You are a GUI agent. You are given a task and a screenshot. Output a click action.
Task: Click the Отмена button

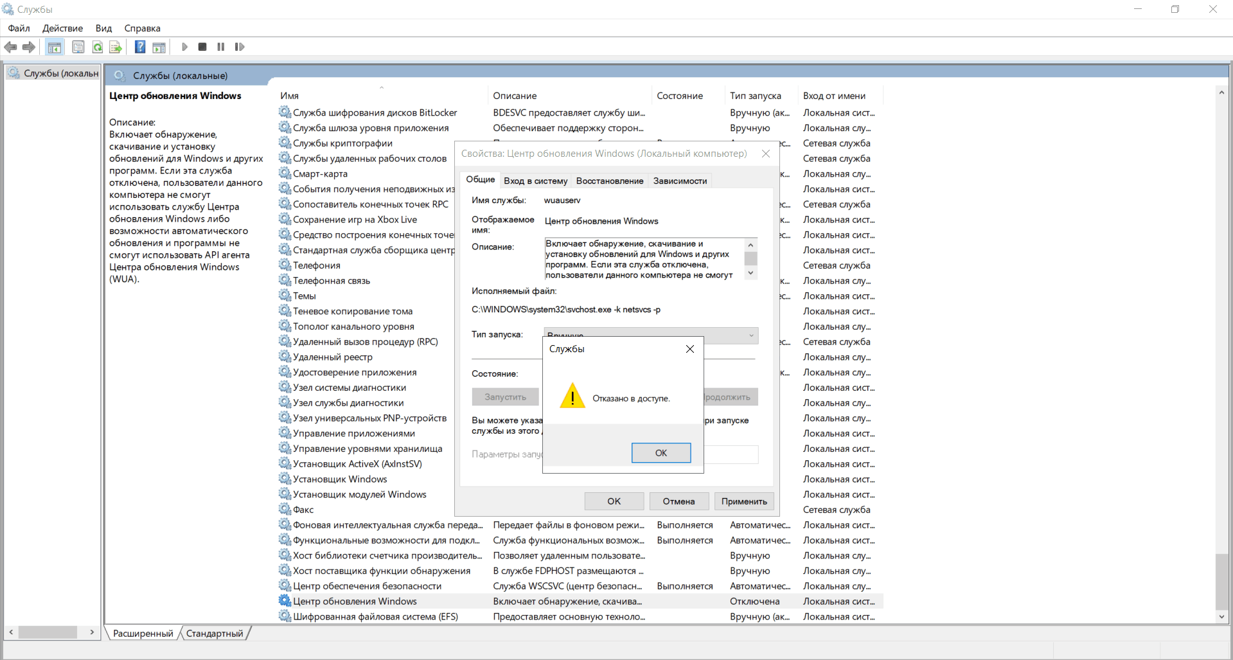(x=679, y=501)
